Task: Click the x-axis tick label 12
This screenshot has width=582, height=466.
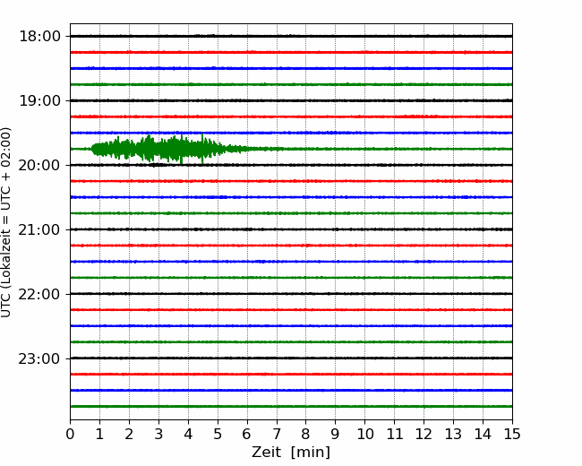Action: coord(424,434)
